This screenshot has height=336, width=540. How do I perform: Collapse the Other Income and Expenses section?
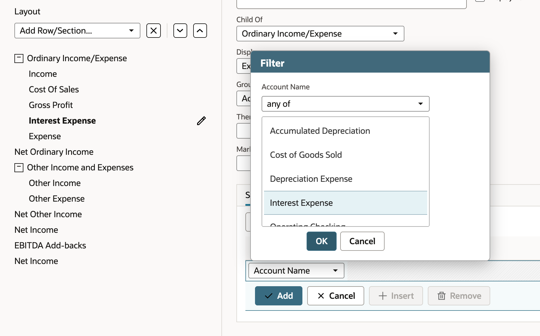point(19,167)
